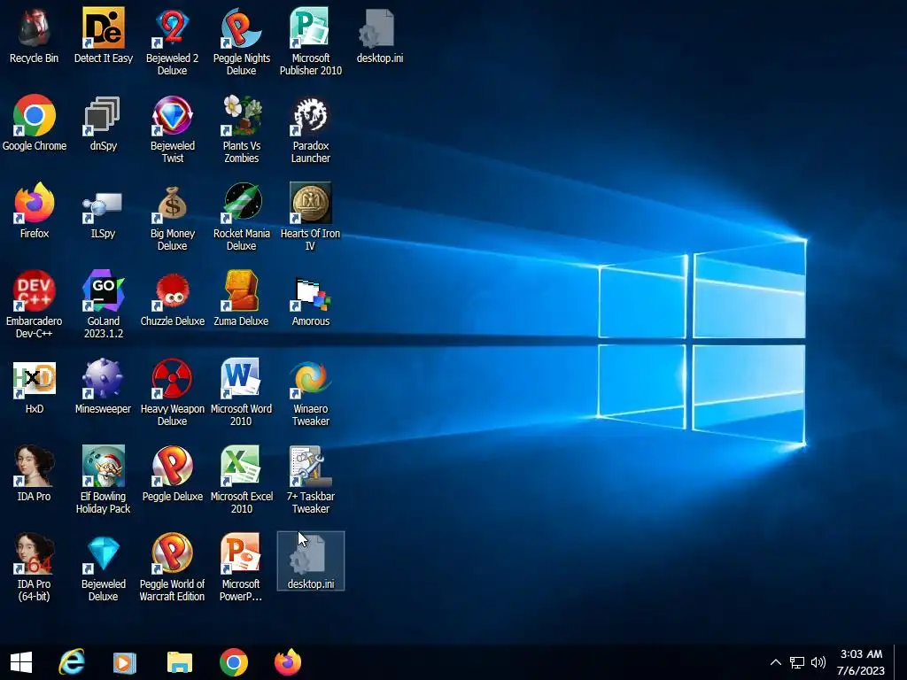
Task: Select the Zuma Deluxe shortcut
Action: [241, 297]
